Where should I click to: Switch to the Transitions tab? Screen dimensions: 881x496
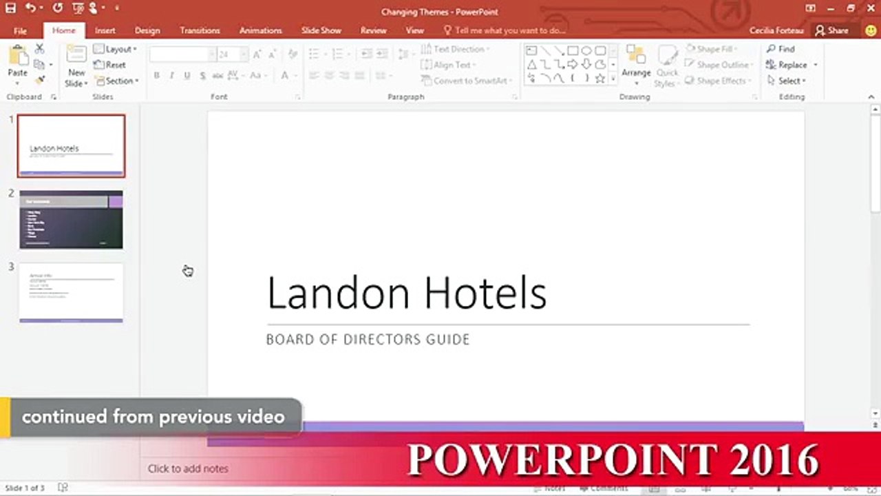pyautogui.click(x=200, y=30)
